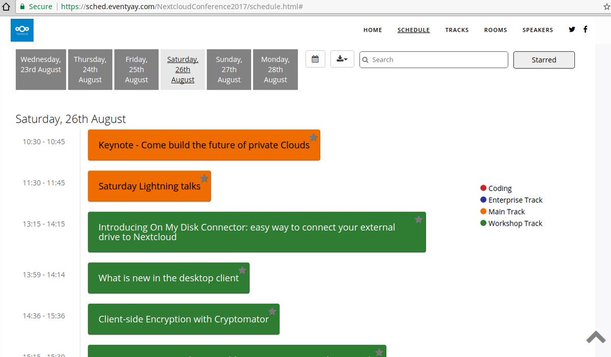This screenshot has height=357, width=611.
Task: Click the green Workshop Track dot
Action: [x=483, y=223]
